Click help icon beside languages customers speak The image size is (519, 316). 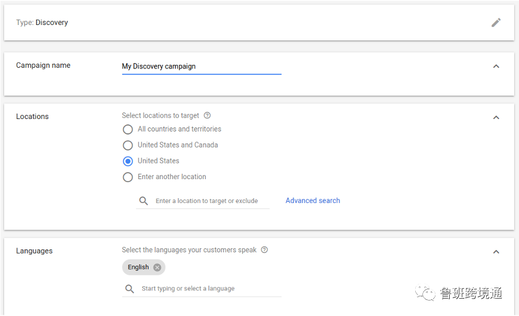pos(264,250)
